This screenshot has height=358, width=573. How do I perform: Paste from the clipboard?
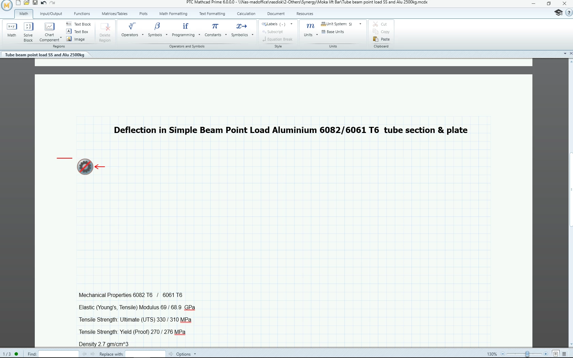click(381, 39)
